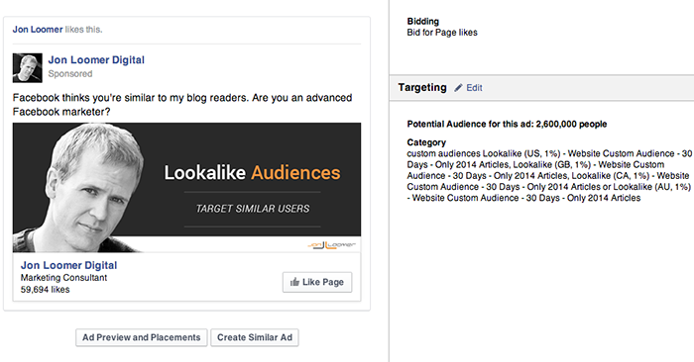Click the ad text about blog readers
The width and height of the screenshot is (694, 362).
tap(182, 105)
